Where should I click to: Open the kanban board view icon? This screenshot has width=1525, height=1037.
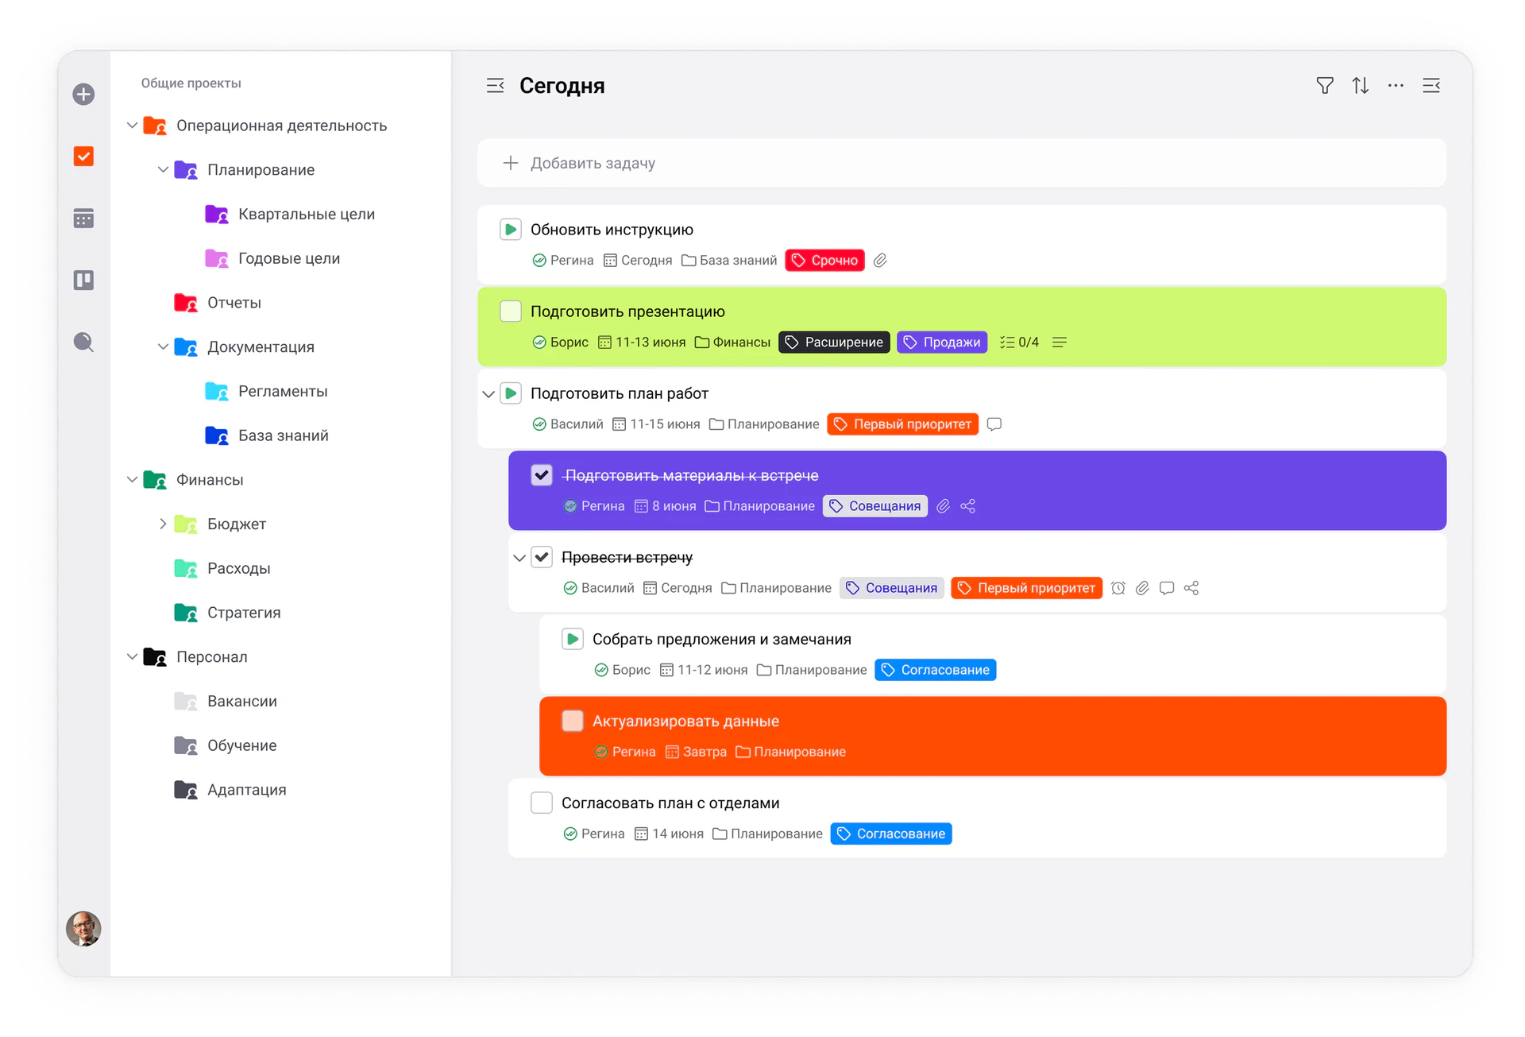pos(83,280)
